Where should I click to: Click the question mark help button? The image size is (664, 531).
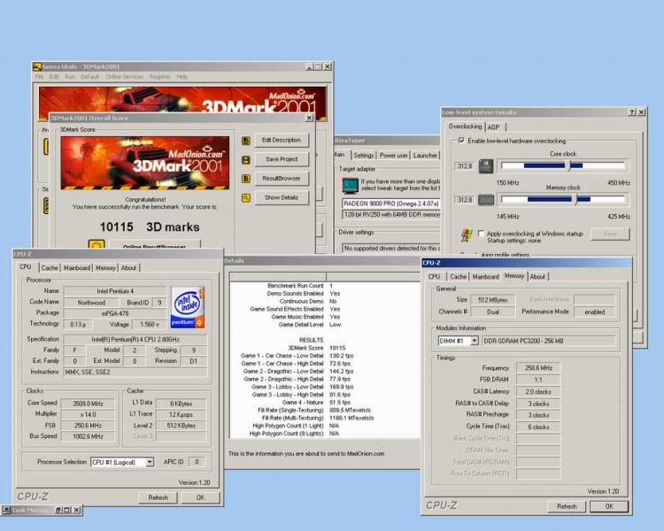(632, 112)
